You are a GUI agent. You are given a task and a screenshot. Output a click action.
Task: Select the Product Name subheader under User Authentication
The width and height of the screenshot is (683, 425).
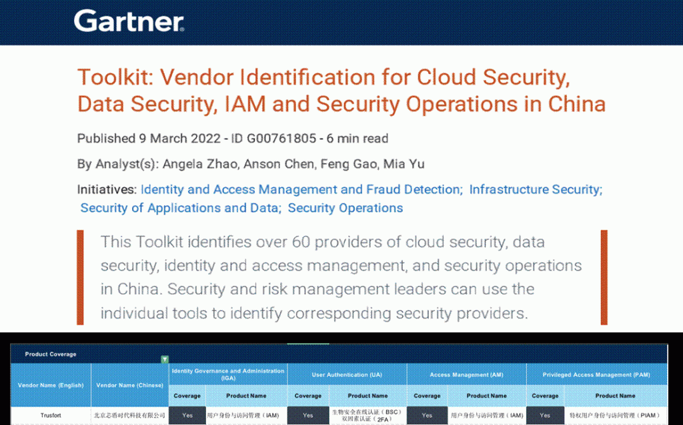368,396
